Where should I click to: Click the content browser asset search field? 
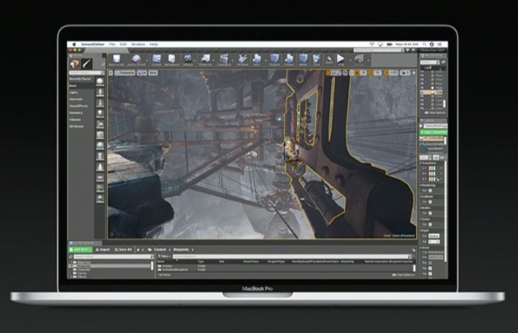(292, 256)
